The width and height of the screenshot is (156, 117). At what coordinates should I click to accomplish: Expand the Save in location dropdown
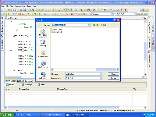pyautogui.click(x=89, y=25)
